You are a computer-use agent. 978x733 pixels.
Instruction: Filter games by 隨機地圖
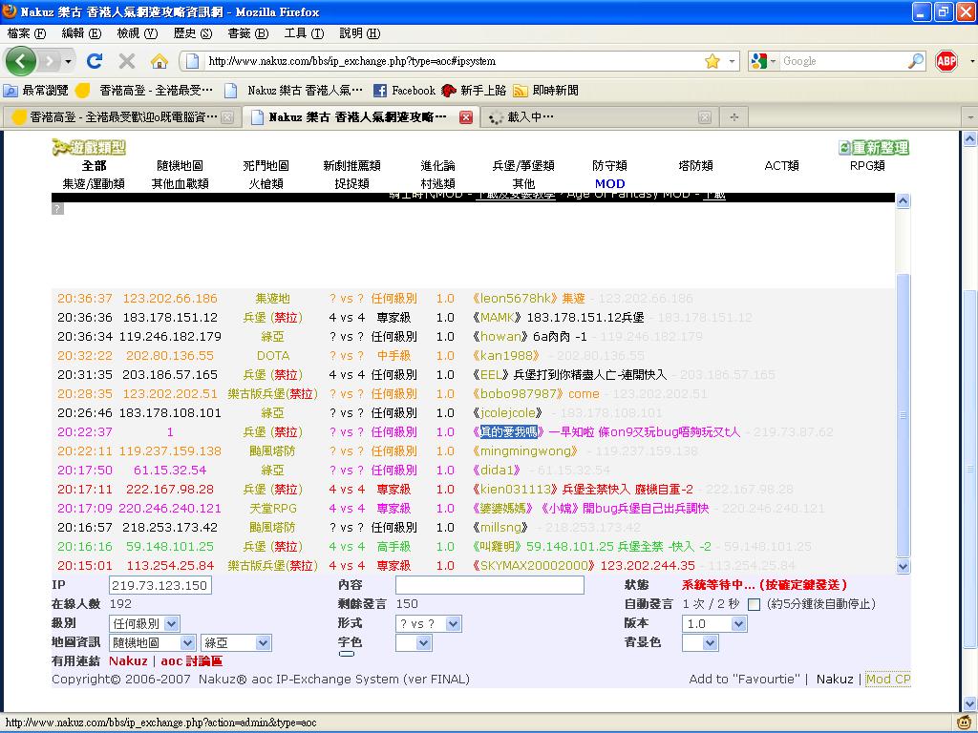point(180,166)
